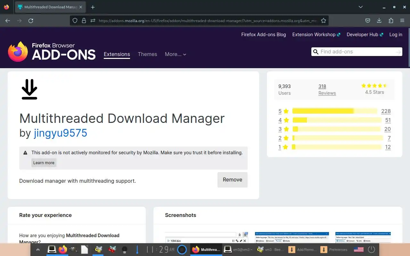Select the Themes navigation tab
Viewport: 410px width, 256px height.
click(x=147, y=54)
